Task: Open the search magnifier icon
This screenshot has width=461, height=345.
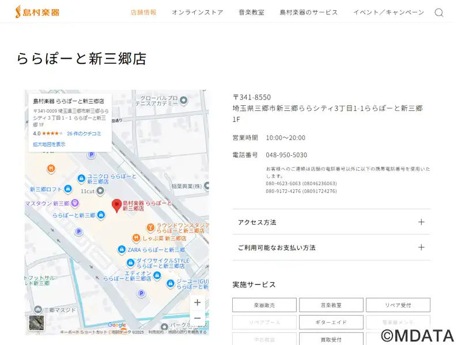Action: click(439, 13)
